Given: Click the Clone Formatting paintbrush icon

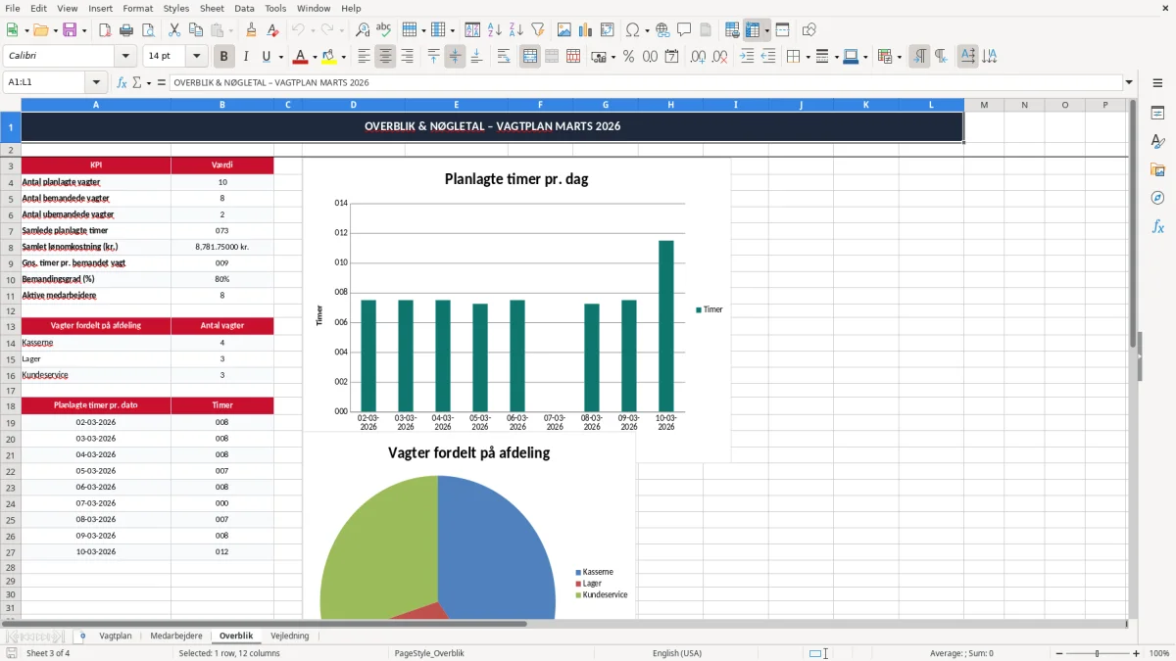Looking at the screenshot, I should 252,30.
